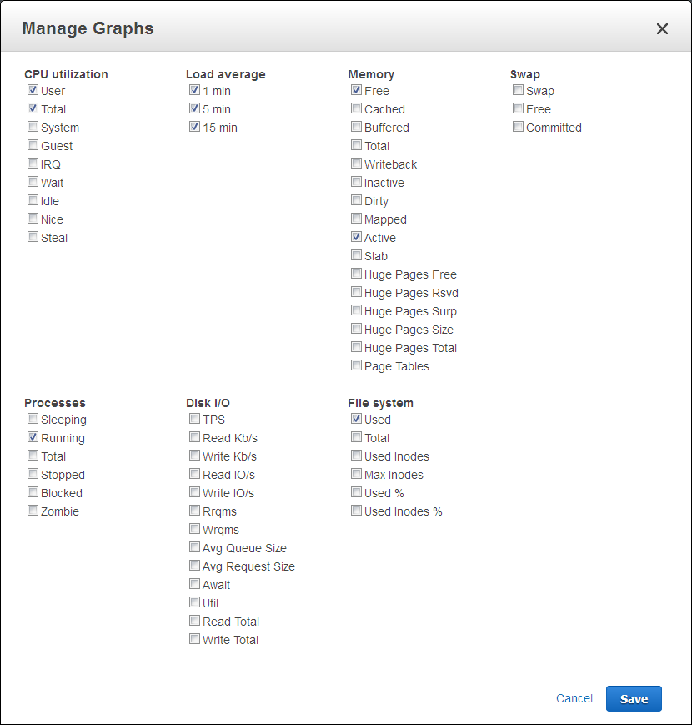Close the Manage Graphs dialog
This screenshot has height=725, width=692.
pyautogui.click(x=662, y=29)
